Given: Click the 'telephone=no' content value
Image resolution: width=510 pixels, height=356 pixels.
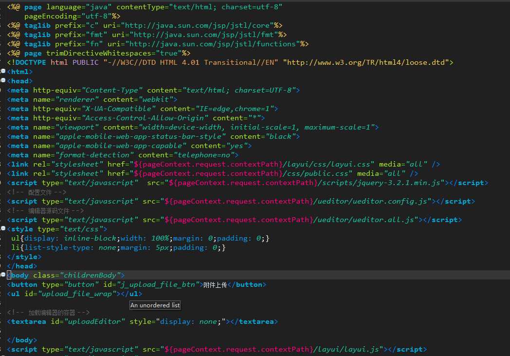Looking at the screenshot, I should point(204,155).
